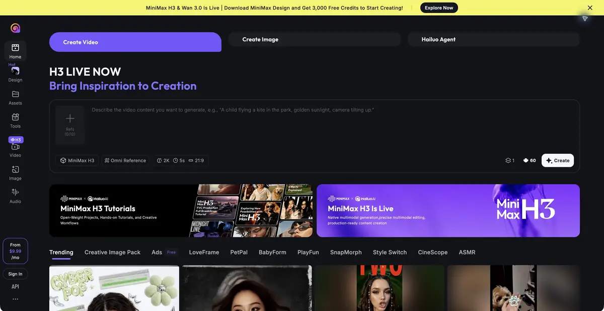
Task: Open the TWO magazine cover thumbnail
Action: tap(380, 288)
